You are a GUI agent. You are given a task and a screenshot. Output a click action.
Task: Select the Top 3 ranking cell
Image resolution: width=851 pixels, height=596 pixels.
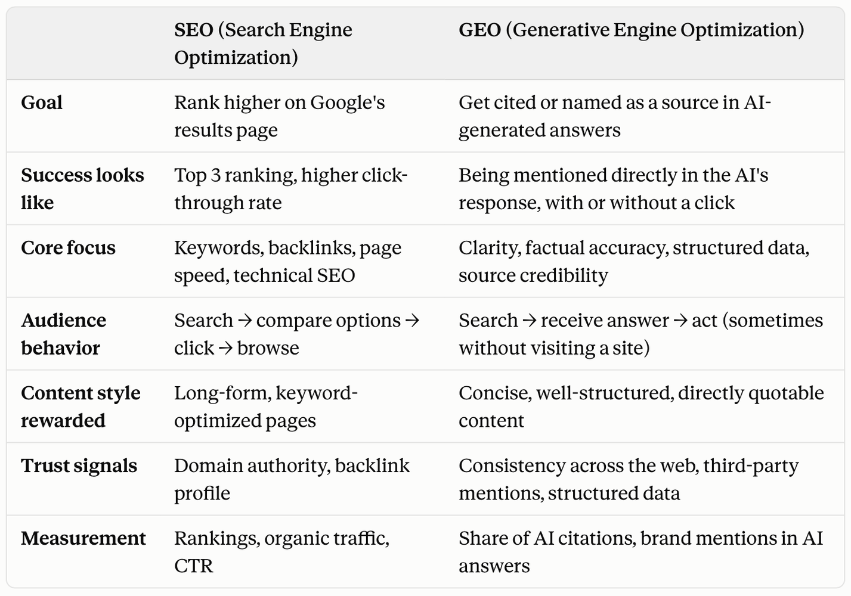pos(290,189)
